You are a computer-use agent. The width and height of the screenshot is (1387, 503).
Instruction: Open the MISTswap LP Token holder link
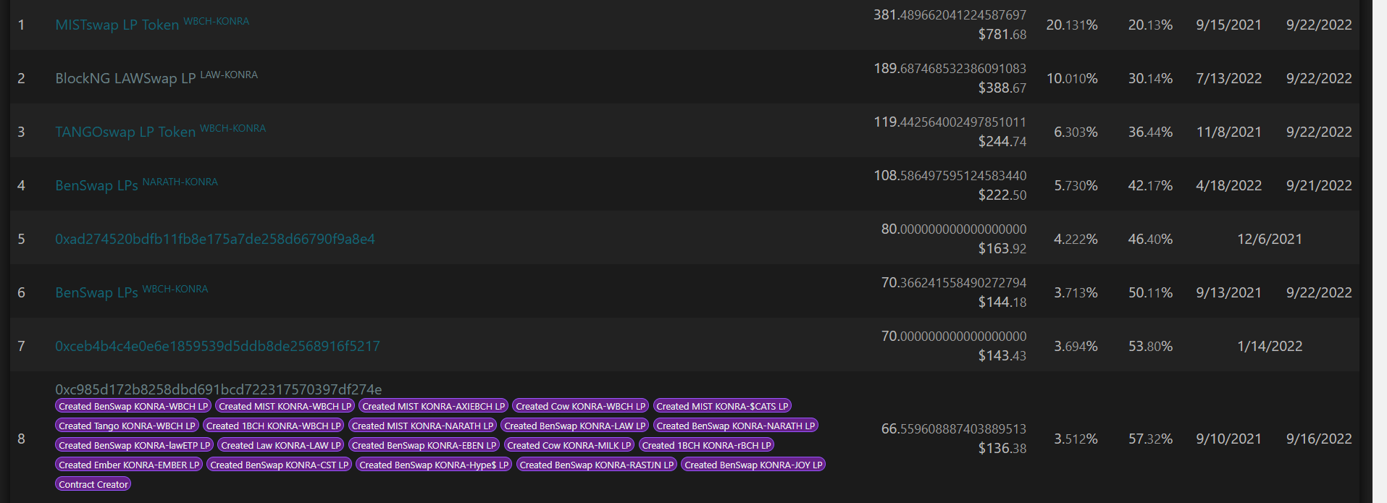[117, 25]
